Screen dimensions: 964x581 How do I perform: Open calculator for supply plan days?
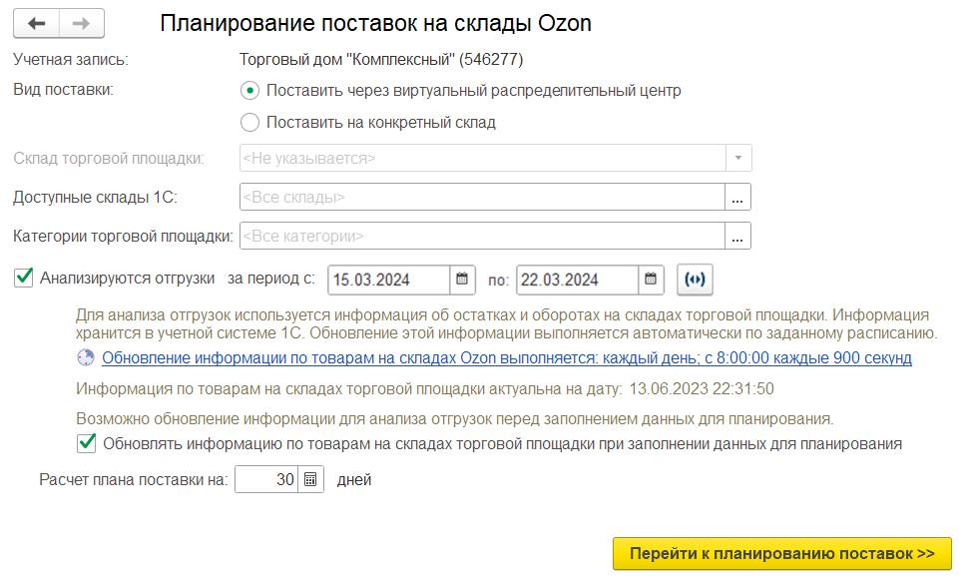click(x=310, y=480)
